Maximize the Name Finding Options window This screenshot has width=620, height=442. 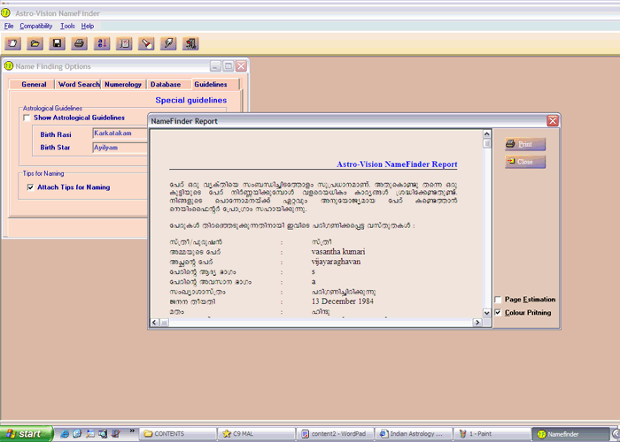coord(229,66)
